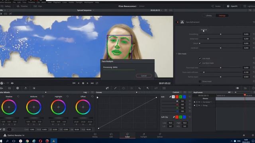Screen dimensions: 255x143
Task: Open the Key palette icon
Action: tap(148, 88)
